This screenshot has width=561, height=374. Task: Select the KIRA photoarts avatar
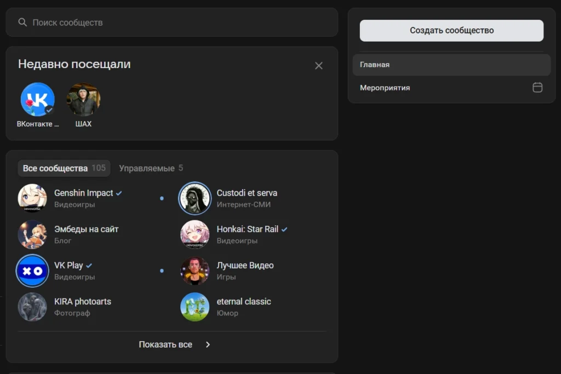[32, 307]
